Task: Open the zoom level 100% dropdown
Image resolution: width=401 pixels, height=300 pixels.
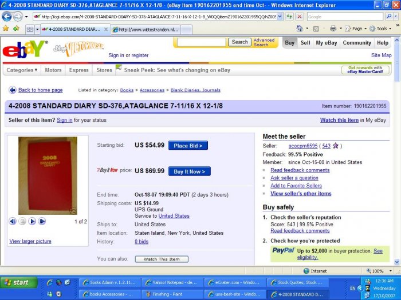Action: [391, 271]
